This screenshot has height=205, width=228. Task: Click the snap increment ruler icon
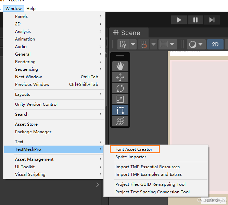(164, 44)
